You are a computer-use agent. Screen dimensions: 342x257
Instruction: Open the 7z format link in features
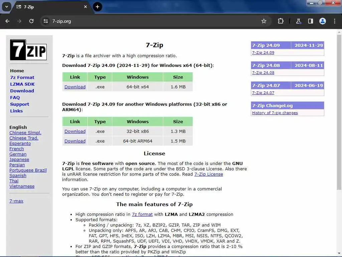tap(142, 215)
